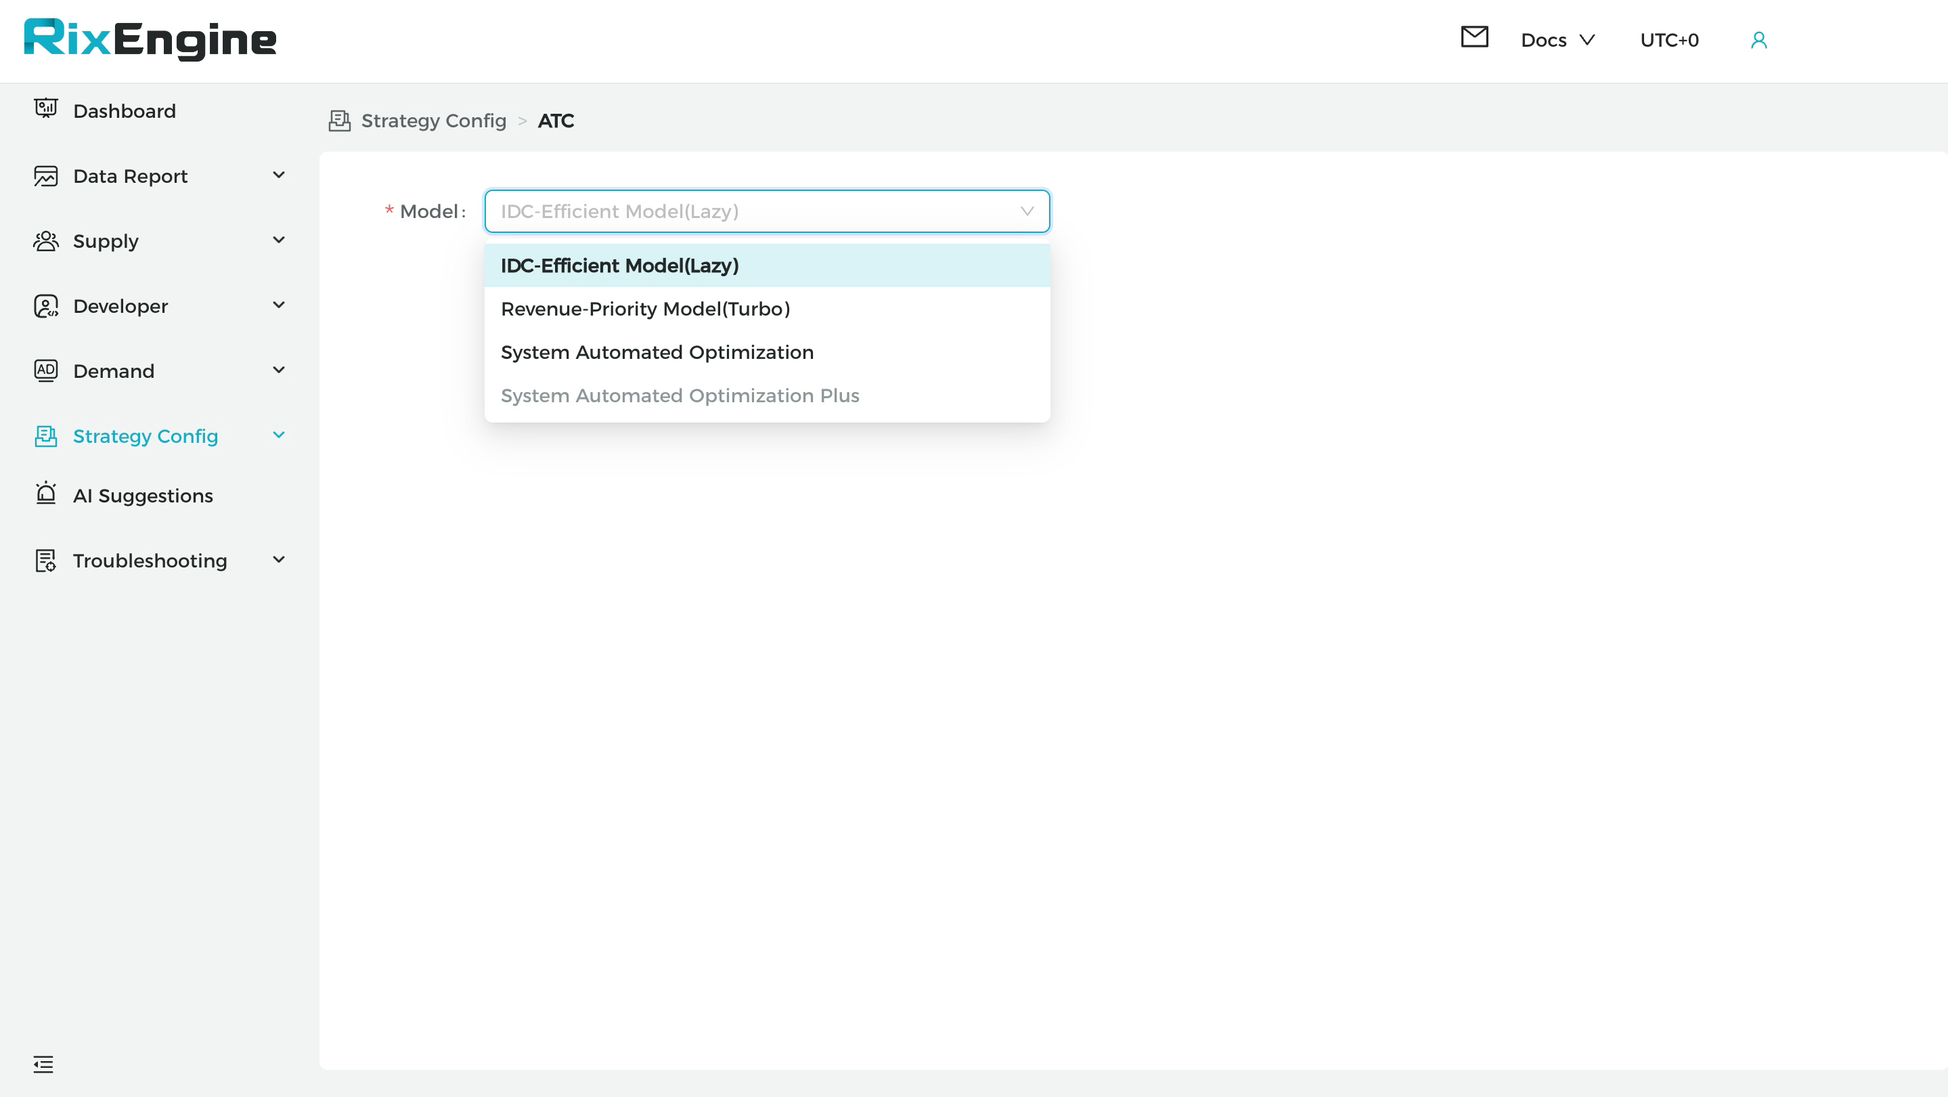
Task: Select Revenue-Priority Model(Turbo) option
Action: click(767, 309)
